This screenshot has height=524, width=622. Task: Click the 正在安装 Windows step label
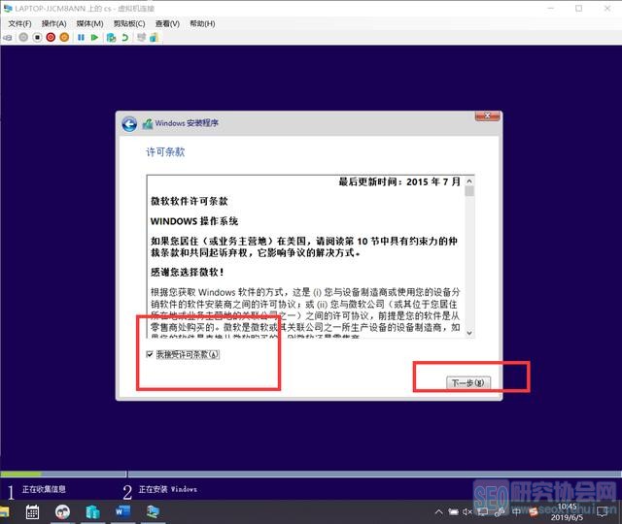(x=168, y=489)
